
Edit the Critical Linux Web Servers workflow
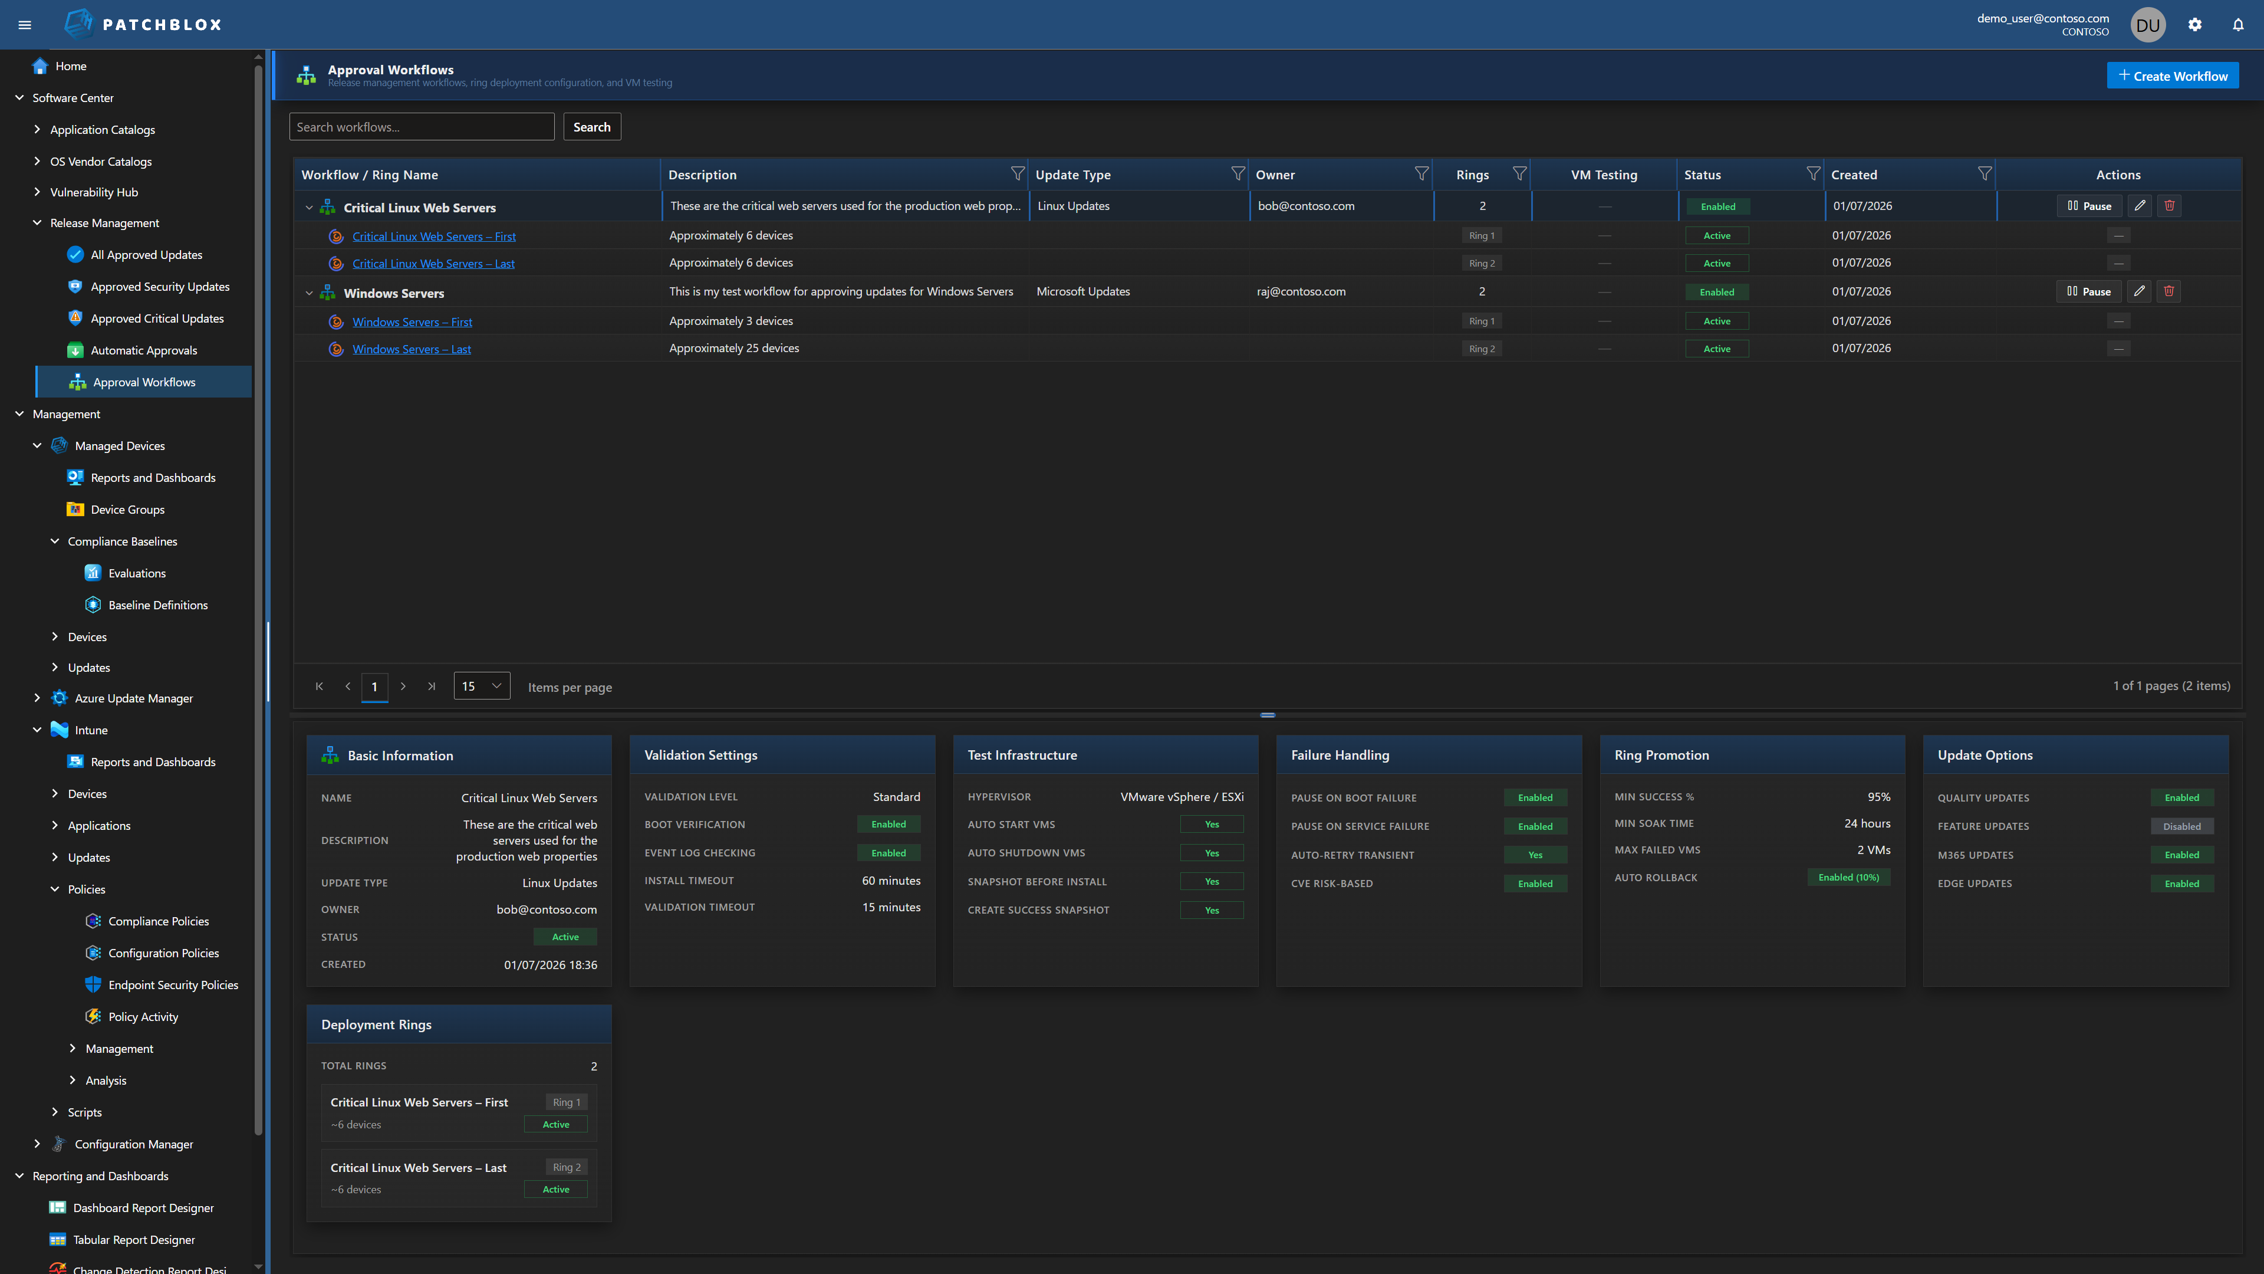click(x=2139, y=205)
